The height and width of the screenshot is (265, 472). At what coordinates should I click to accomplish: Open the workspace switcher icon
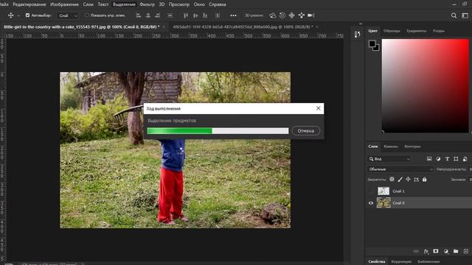click(465, 15)
